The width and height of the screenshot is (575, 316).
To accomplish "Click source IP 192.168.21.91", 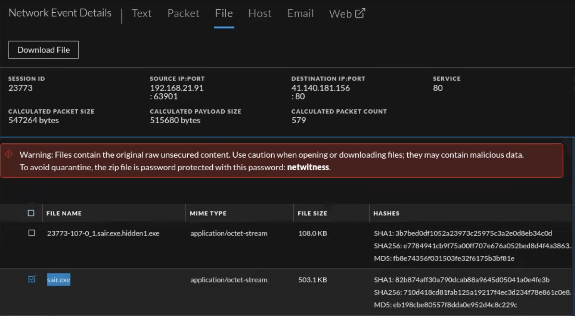I will click(177, 88).
